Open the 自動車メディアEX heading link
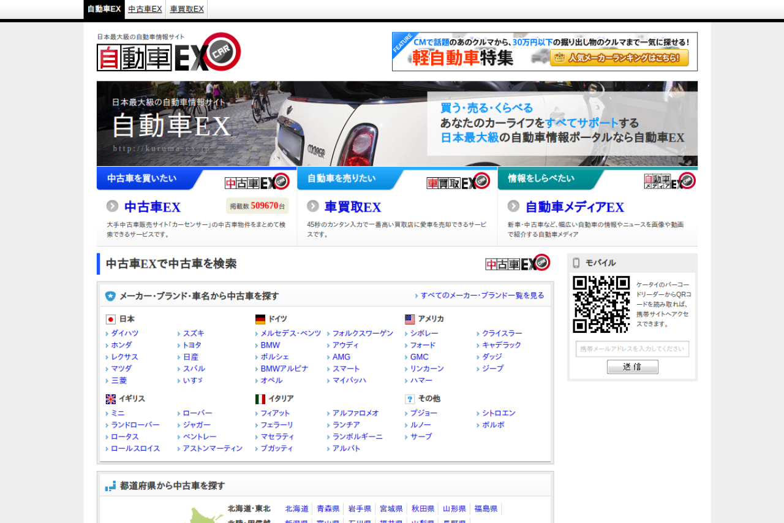784x523 pixels. click(x=575, y=207)
